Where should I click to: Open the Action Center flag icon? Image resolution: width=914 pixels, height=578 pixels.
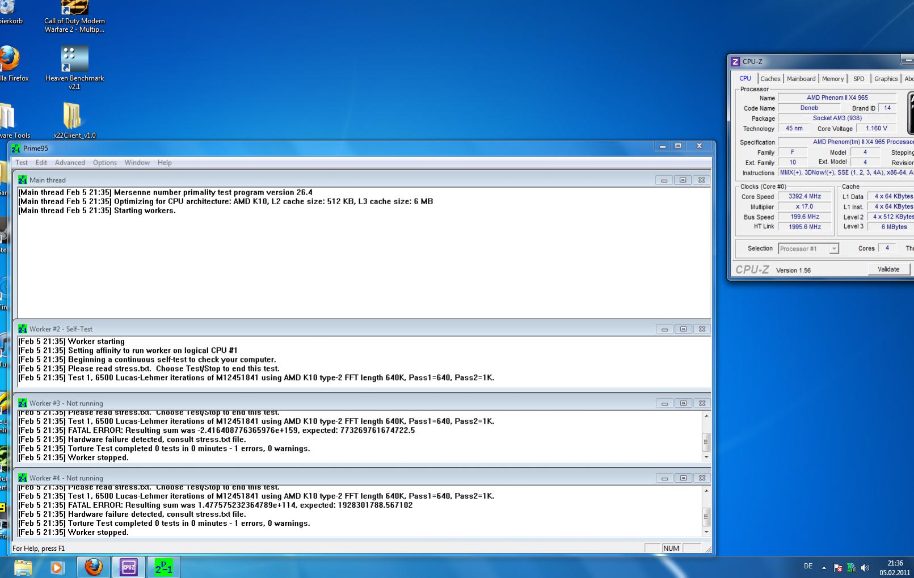coord(837,567)
